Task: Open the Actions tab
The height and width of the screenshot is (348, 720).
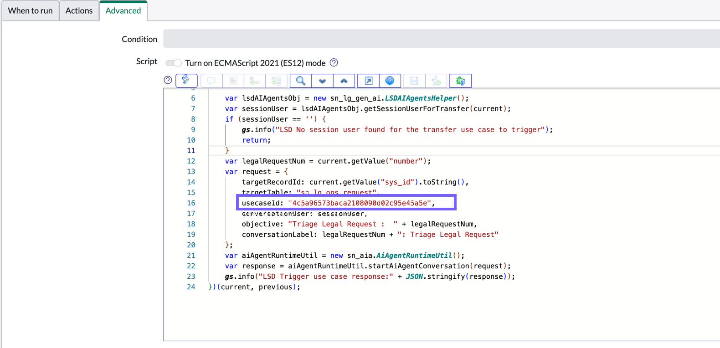Action: click(79, 10)
